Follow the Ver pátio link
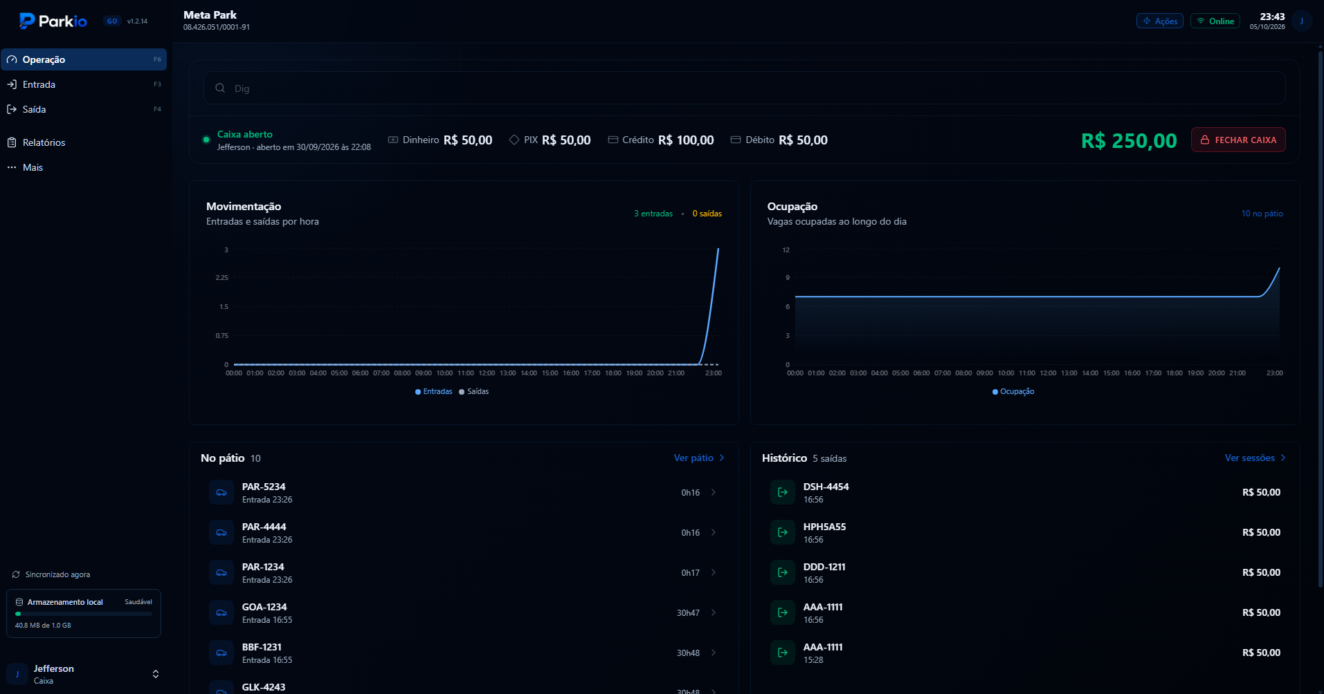 tap(699, 458)
